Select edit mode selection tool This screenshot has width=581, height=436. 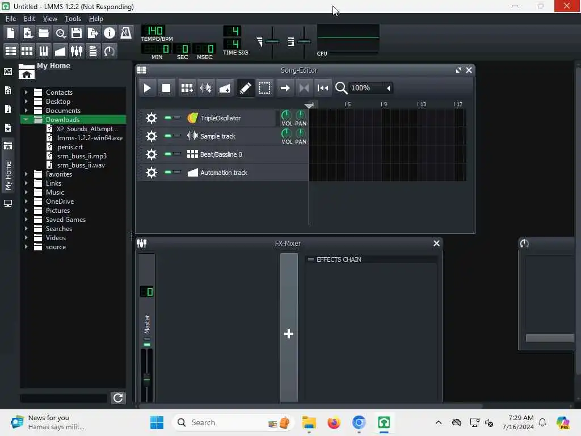(264, 88)
